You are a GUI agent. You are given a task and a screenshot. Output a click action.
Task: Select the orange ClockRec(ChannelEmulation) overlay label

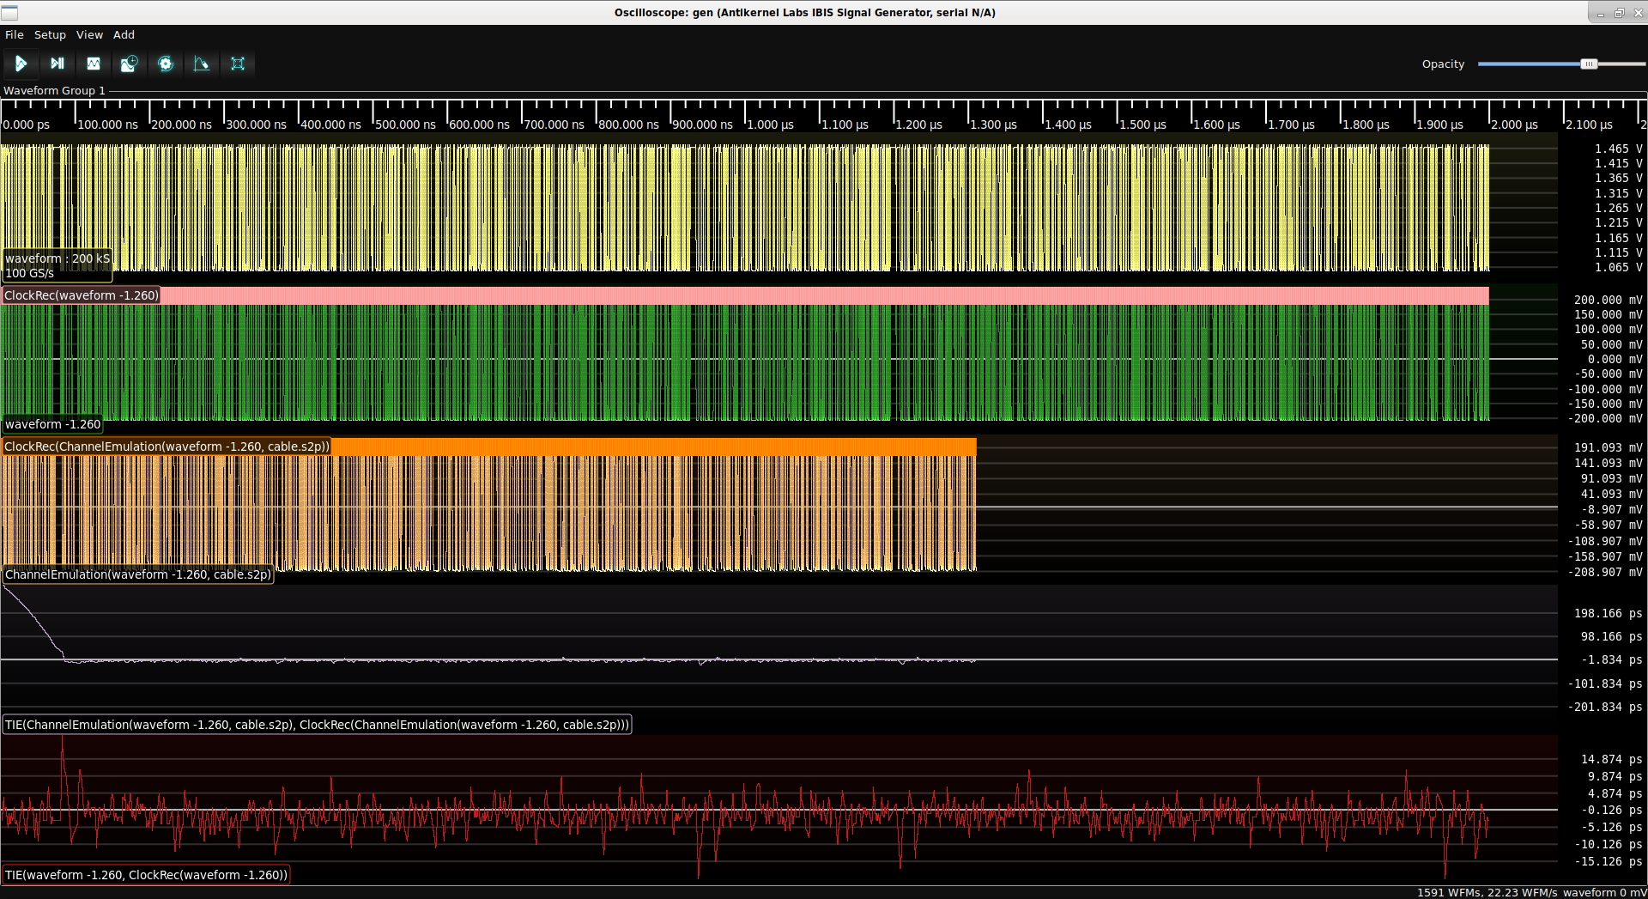coord(167,446)
